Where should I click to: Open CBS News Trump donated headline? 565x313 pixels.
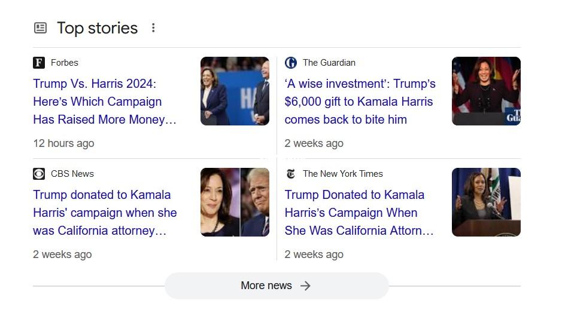point(105,213)
